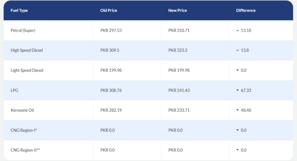297x161 pixels.
Task: Select the Old Price column header
Action: (108, 10)
